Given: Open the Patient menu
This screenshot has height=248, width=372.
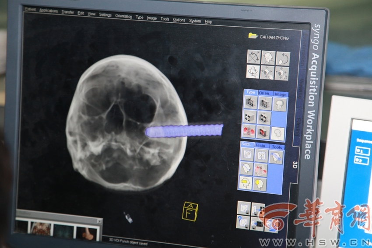Looking at the screenshot, I should click(x=30, y=9).
